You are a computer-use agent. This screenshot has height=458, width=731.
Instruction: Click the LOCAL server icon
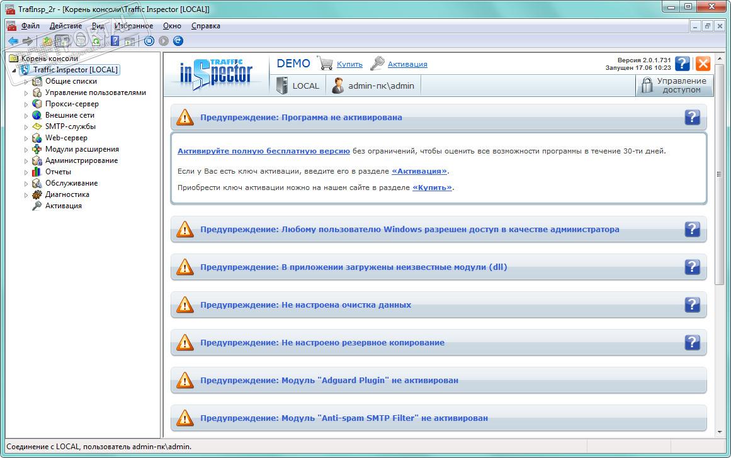click(281, 86)
